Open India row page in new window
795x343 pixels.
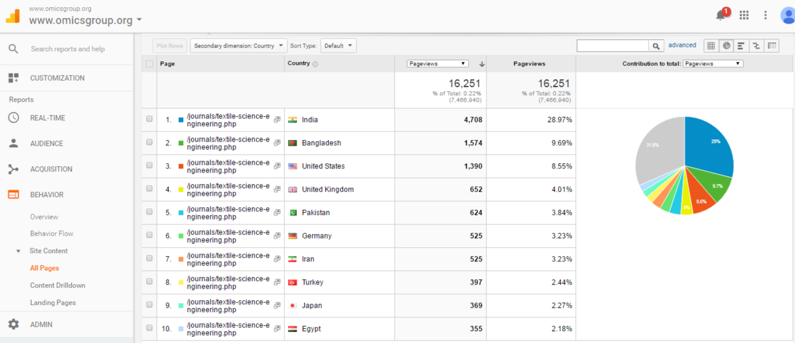click(x=277, y=120)
